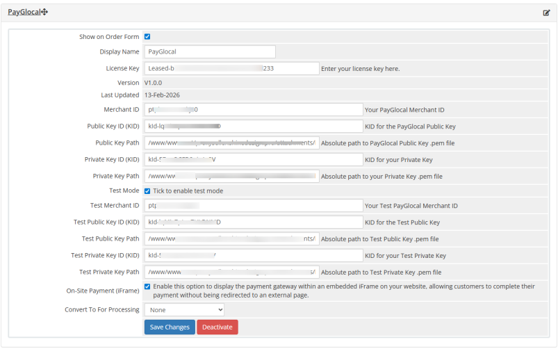
Task: Click the Private Key ID (KID) field
Action: [254, 159]
